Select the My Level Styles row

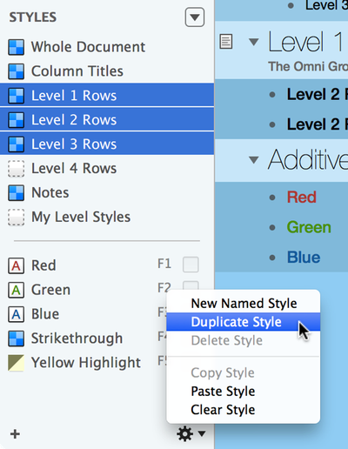coord(107,218)
